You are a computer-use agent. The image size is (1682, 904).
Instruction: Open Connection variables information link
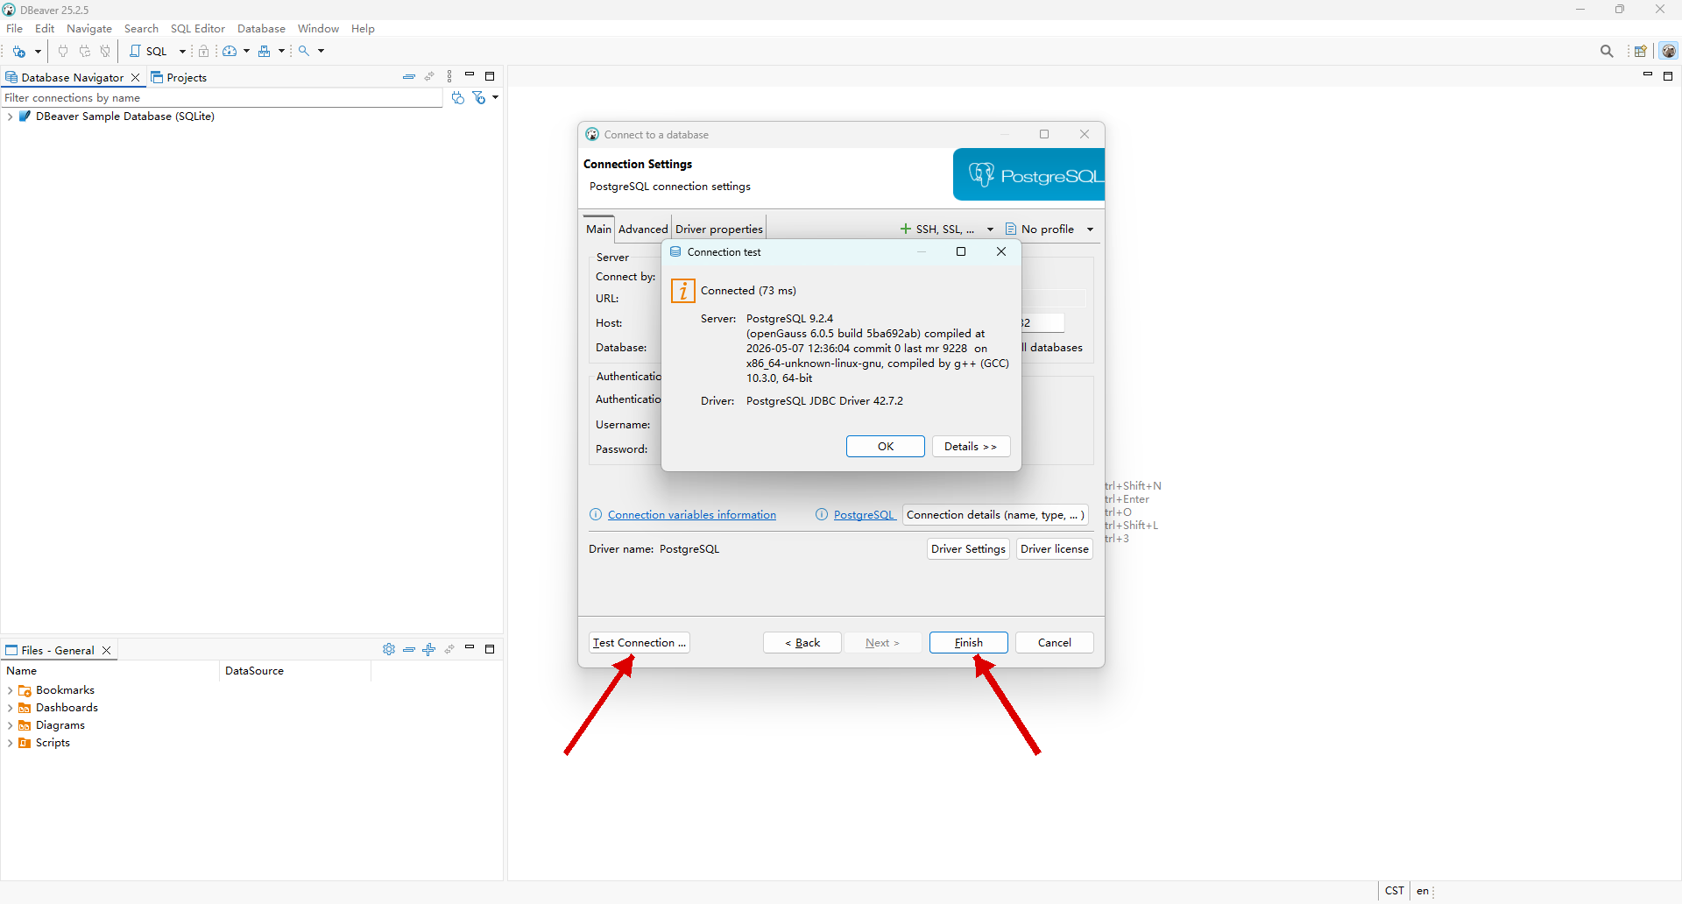[x=692, y=515]
